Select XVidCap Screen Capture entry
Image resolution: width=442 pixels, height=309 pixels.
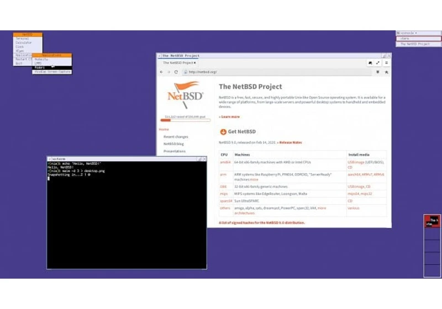(x=52, y=72)
